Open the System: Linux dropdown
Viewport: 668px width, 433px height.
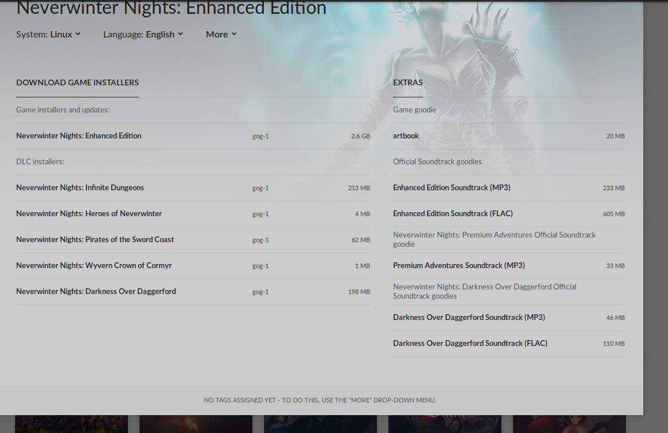click(48, 35)
